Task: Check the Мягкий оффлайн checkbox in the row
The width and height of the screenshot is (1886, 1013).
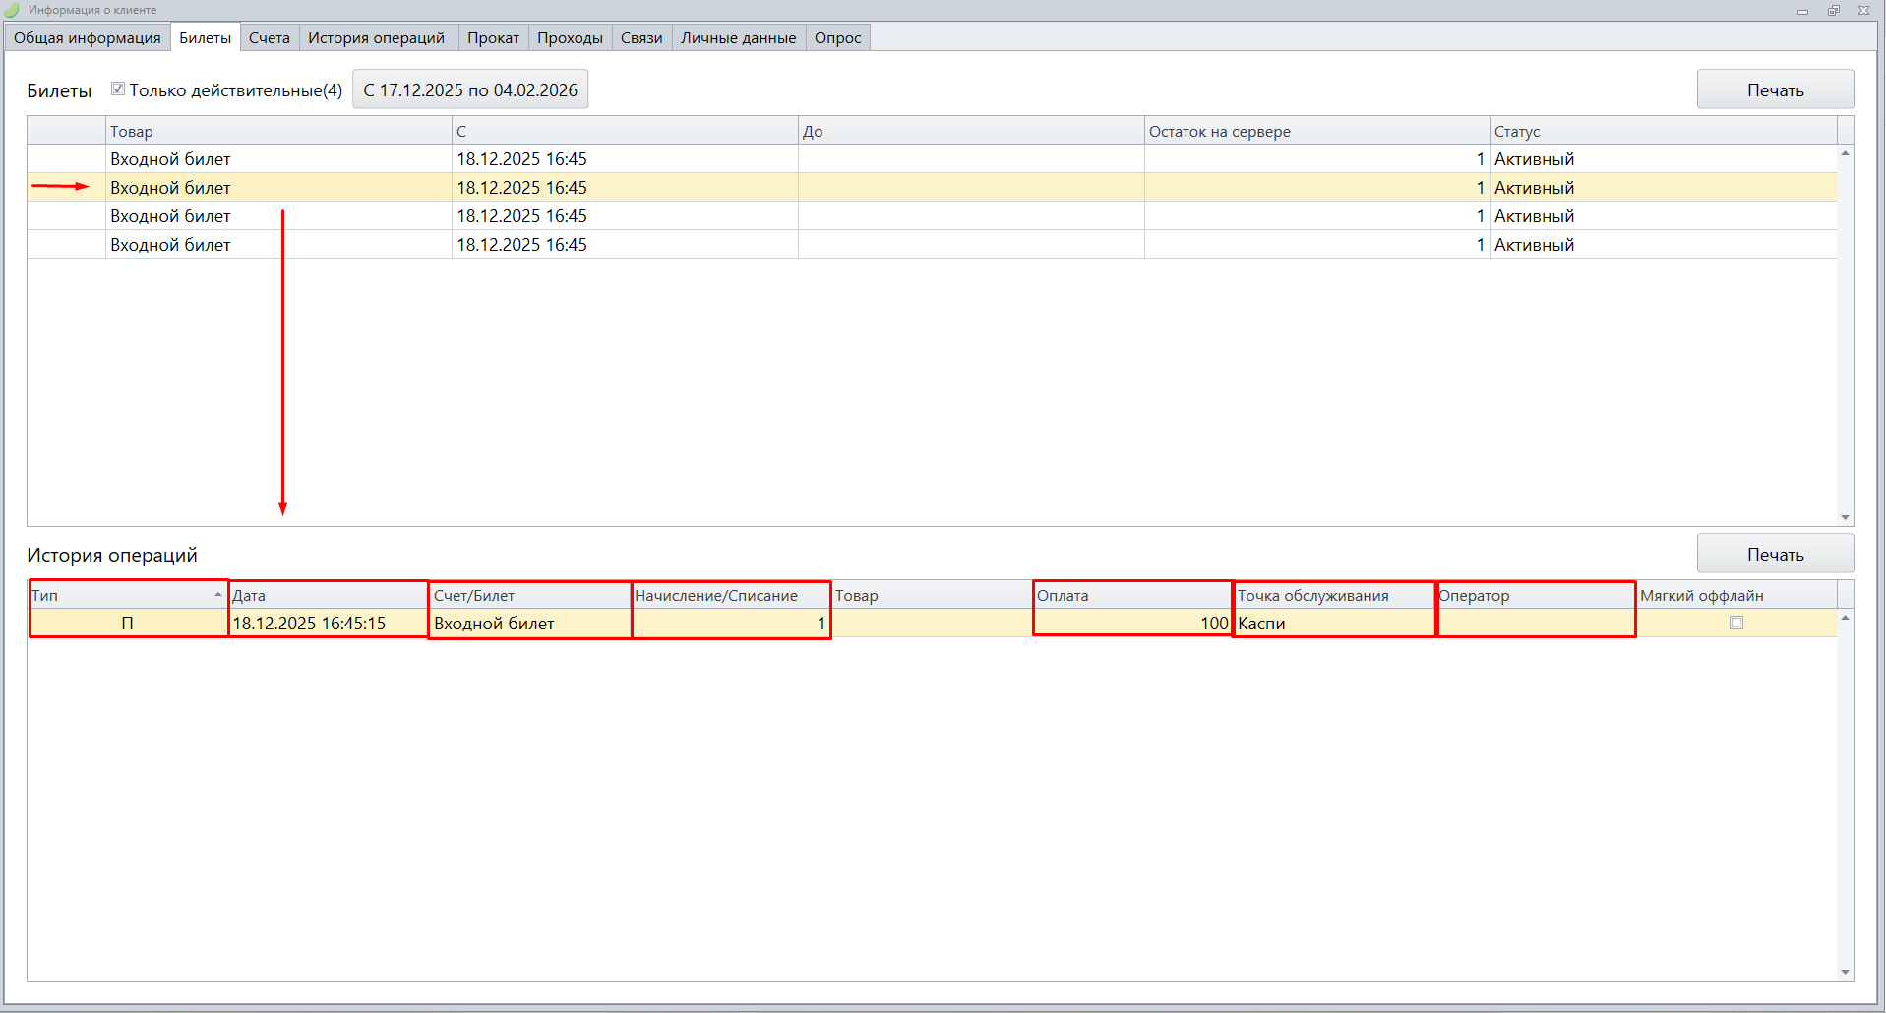Action: 1735,623
